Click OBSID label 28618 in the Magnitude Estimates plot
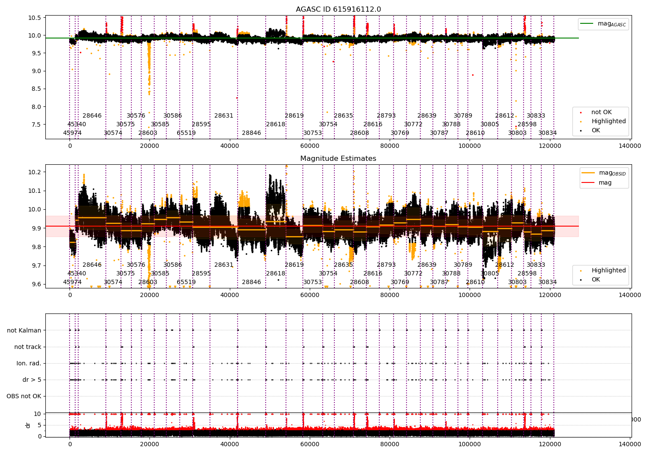The width and height of the screenshot is (648, 454). (276, 273)
